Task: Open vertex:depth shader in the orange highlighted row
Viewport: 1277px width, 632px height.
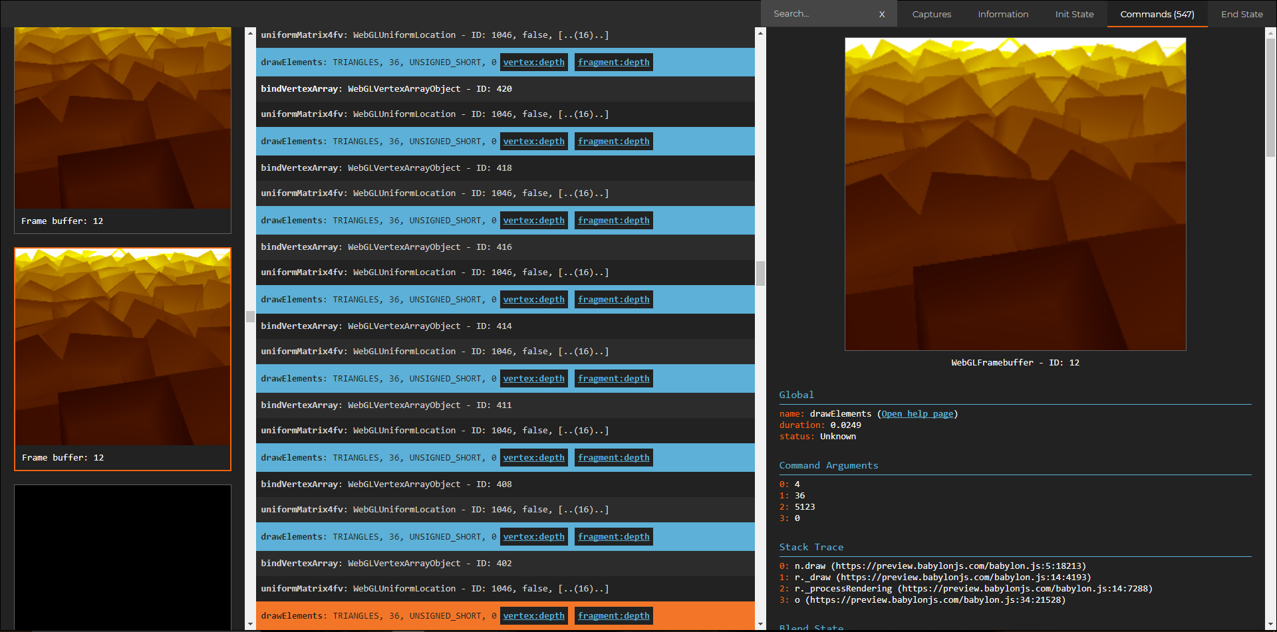Action: pos(533,616)
